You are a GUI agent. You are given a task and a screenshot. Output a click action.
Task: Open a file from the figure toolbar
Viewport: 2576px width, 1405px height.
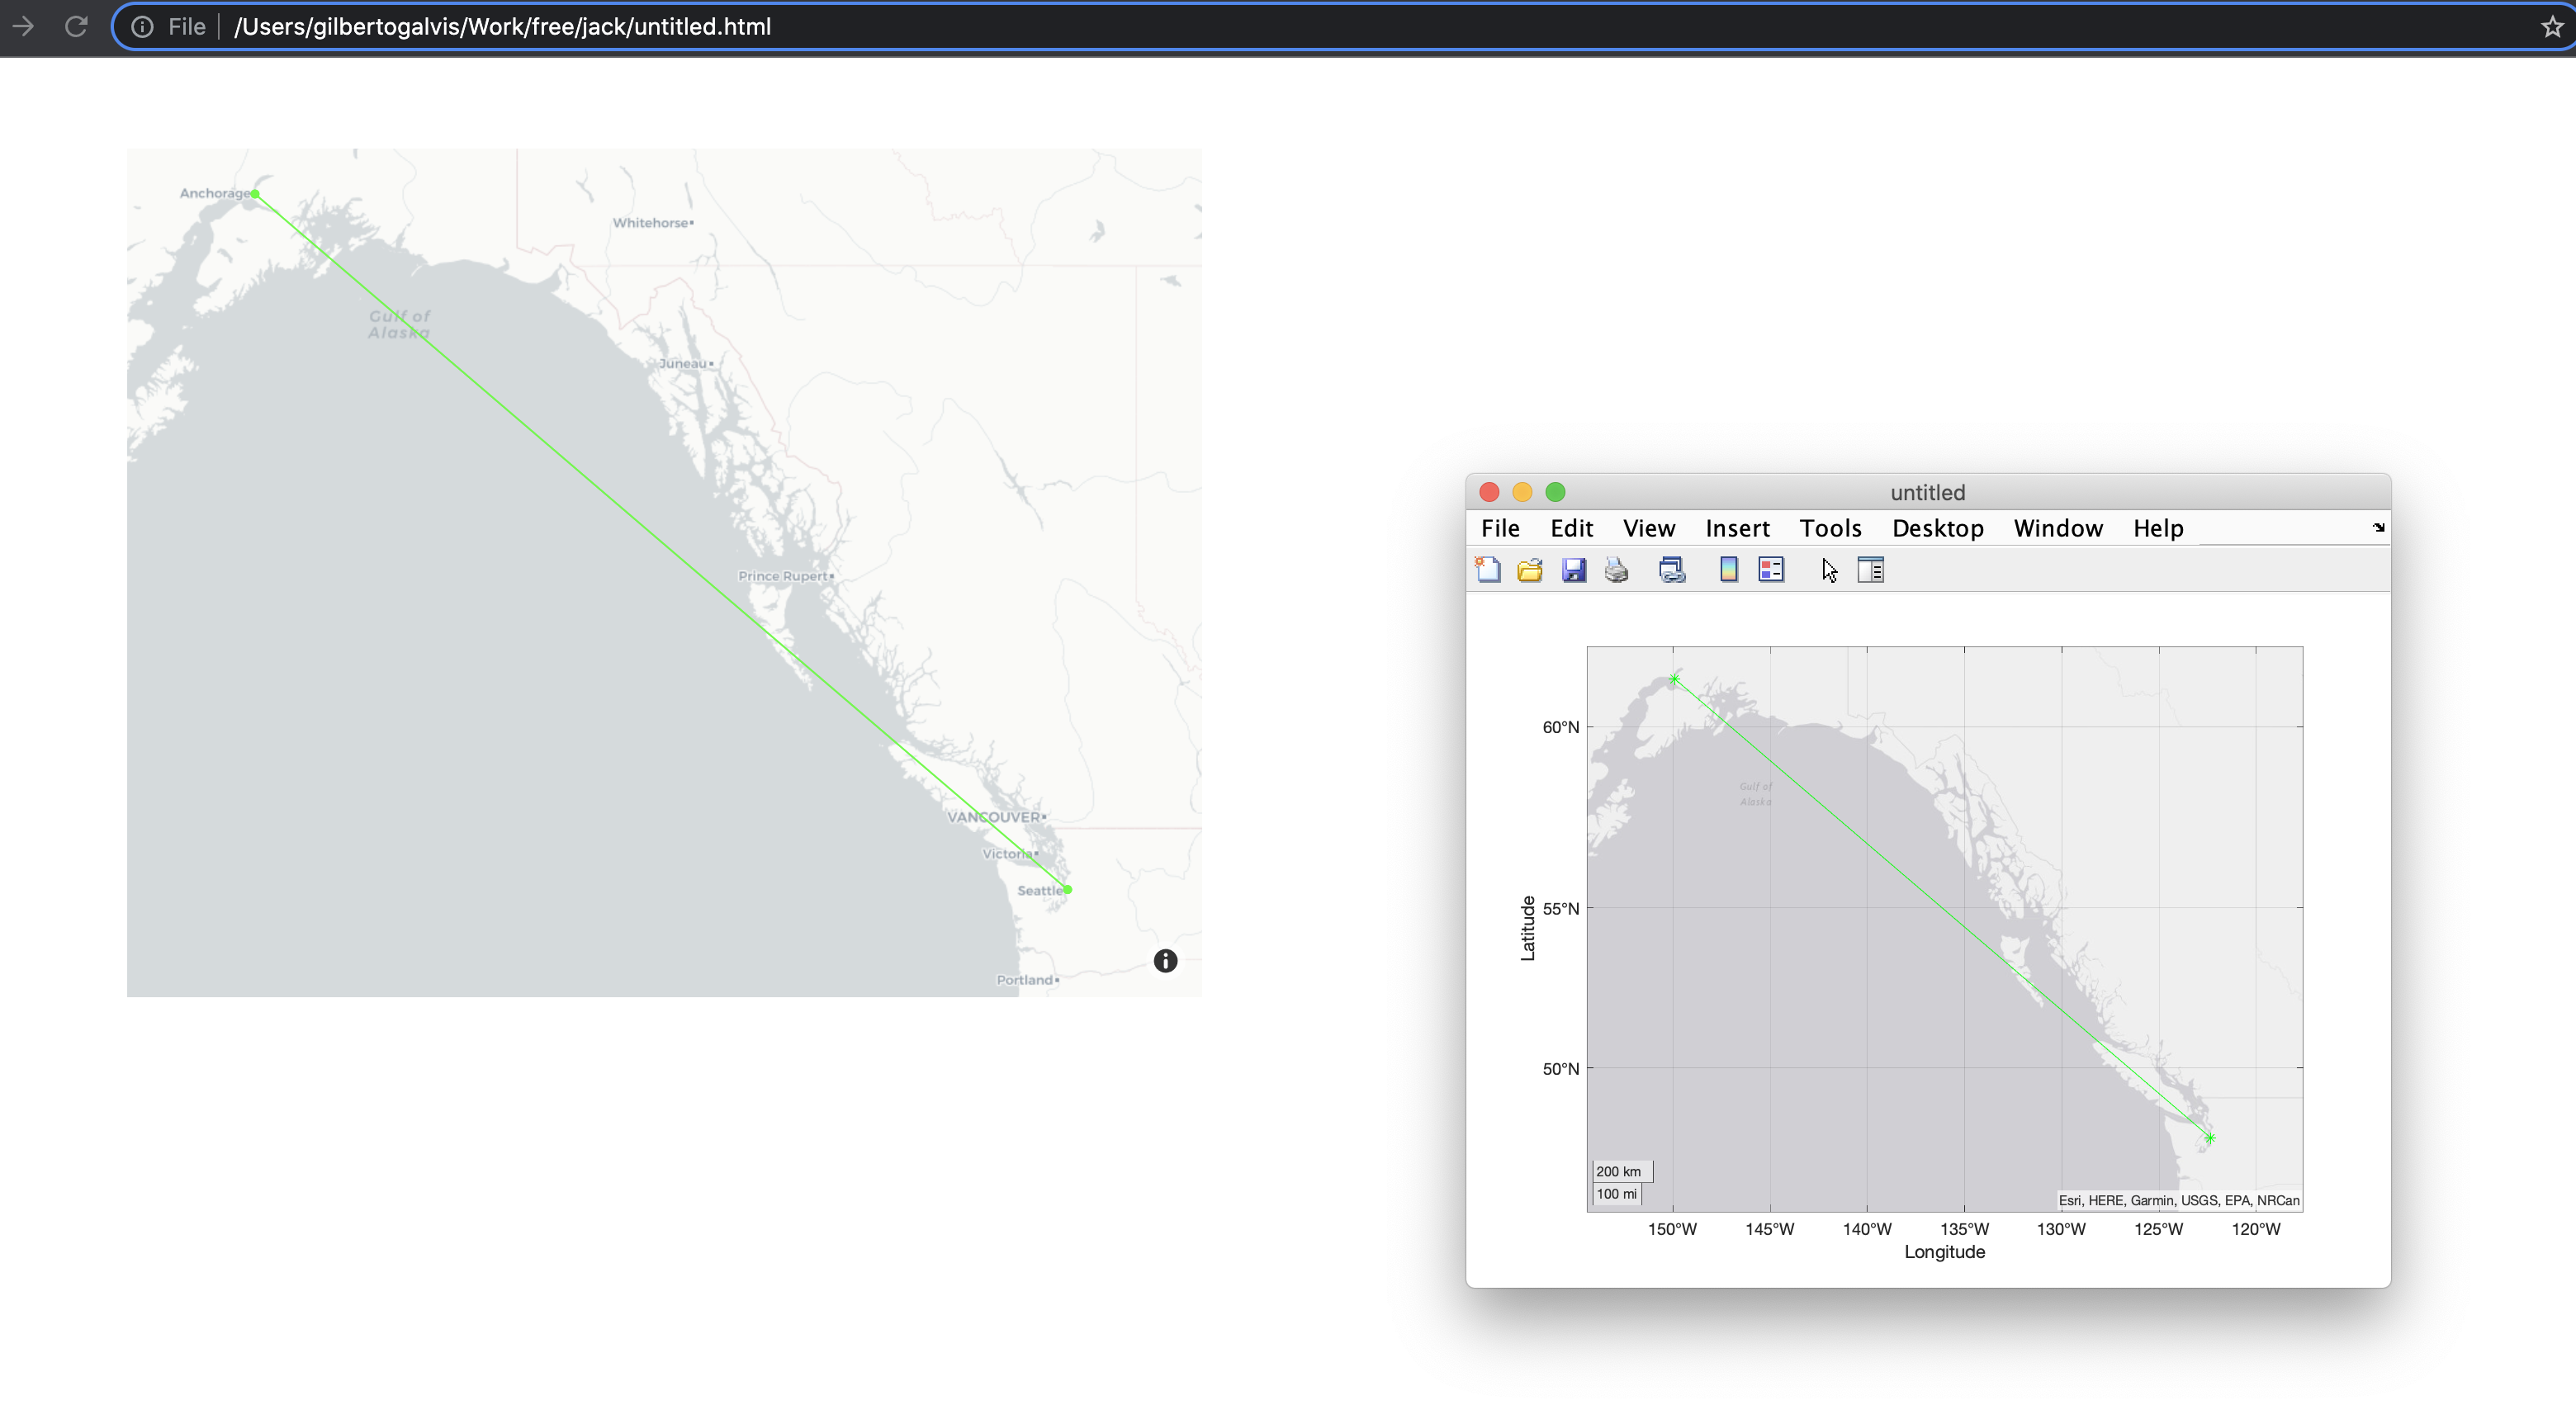[x=1529, y=569]
